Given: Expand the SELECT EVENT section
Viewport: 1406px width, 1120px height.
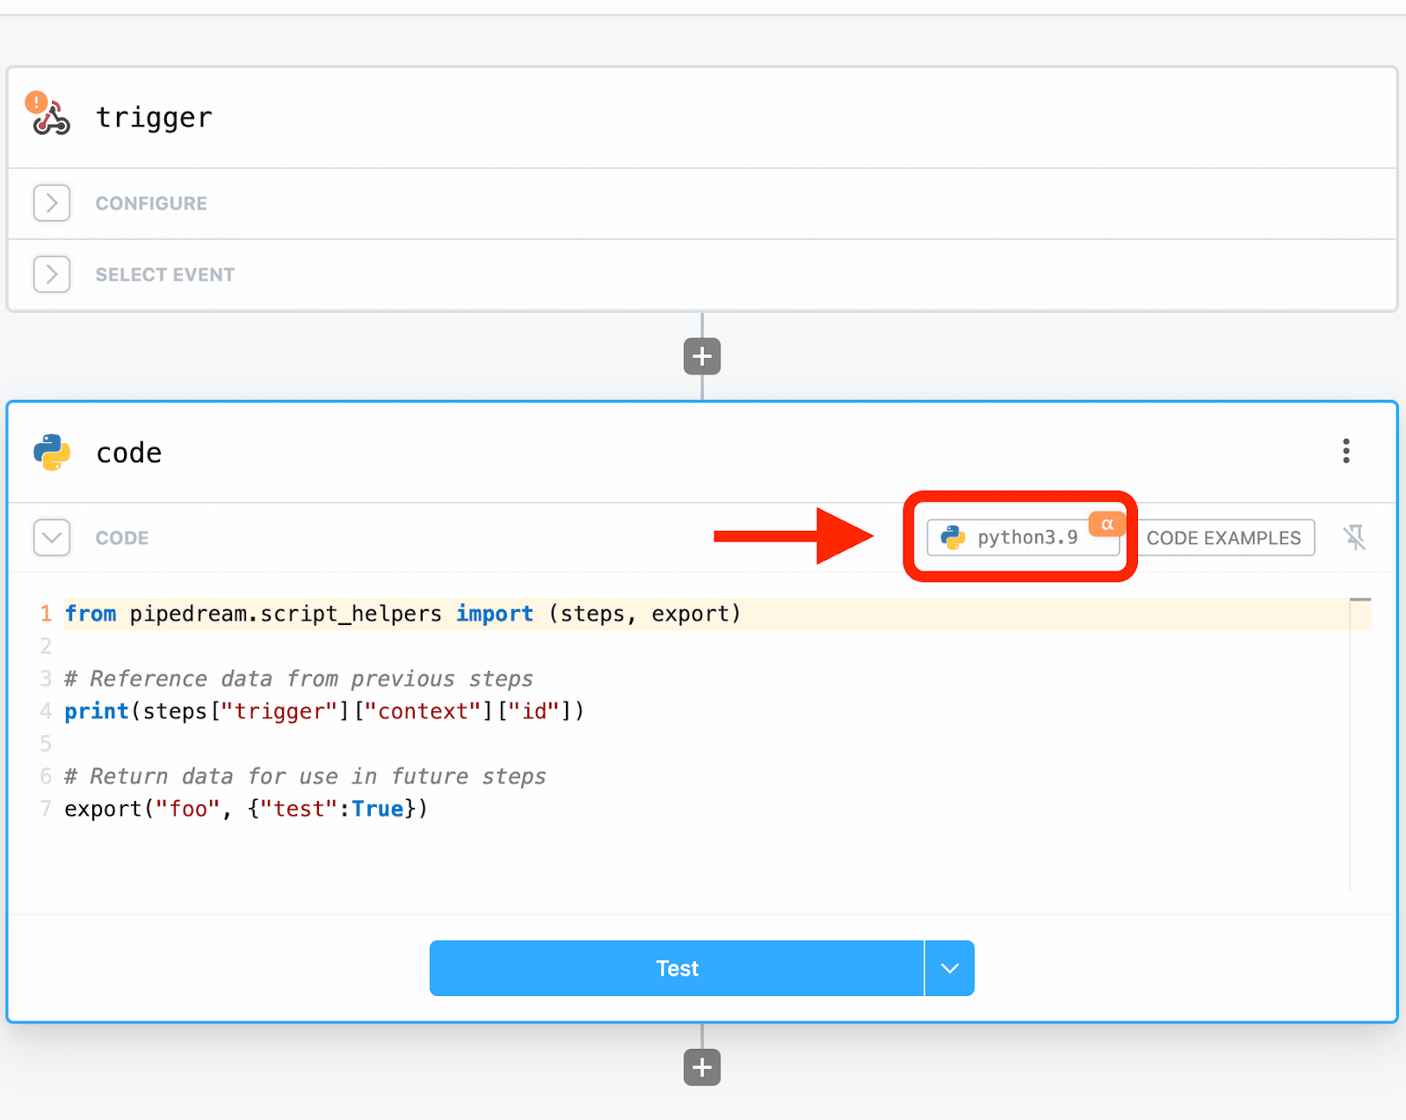Looking at the screenshot, I should click(x=52, y=274).
